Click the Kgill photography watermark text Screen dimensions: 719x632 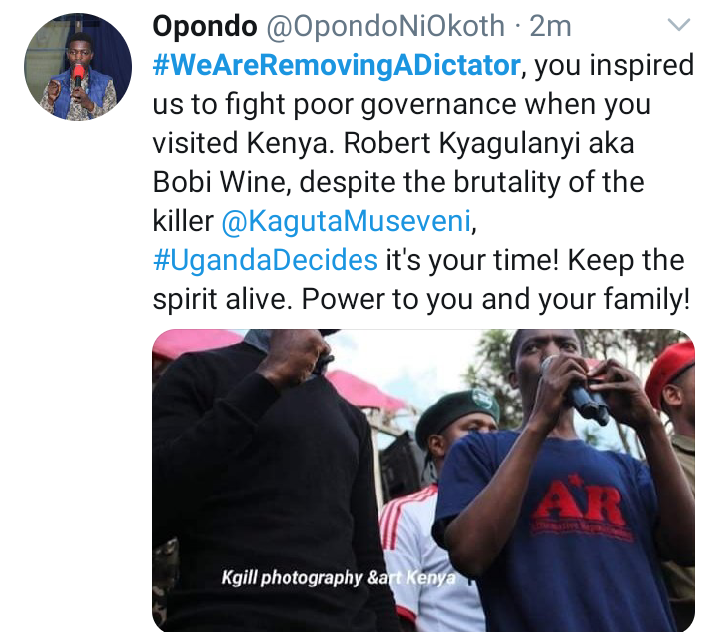339,577
